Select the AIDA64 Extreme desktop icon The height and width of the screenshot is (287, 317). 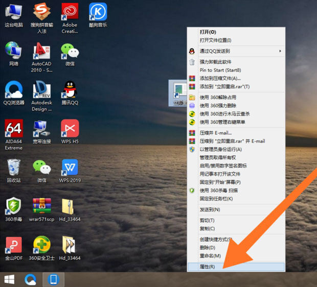[14, 135]
